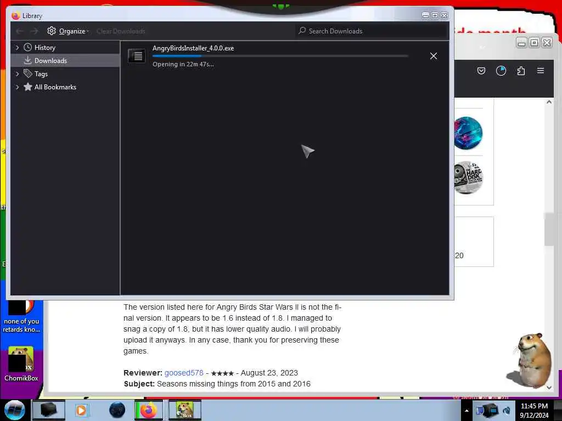Open the Firefox hamburger menu
Screen dimensions: 562x421
(x=541, y=71)
